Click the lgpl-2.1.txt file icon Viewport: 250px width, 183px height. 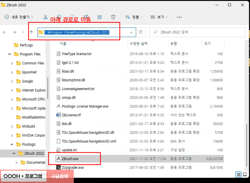pos(58,62)
